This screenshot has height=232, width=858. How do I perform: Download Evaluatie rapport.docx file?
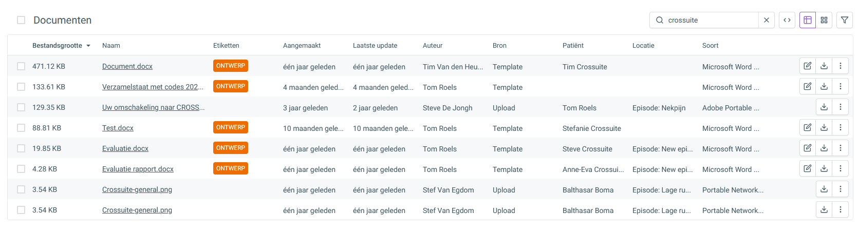(824, 168)
